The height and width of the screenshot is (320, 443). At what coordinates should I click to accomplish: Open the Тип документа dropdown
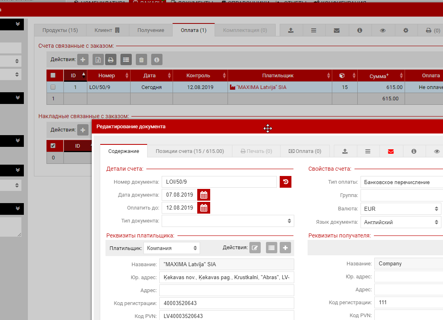pos(228,221)
